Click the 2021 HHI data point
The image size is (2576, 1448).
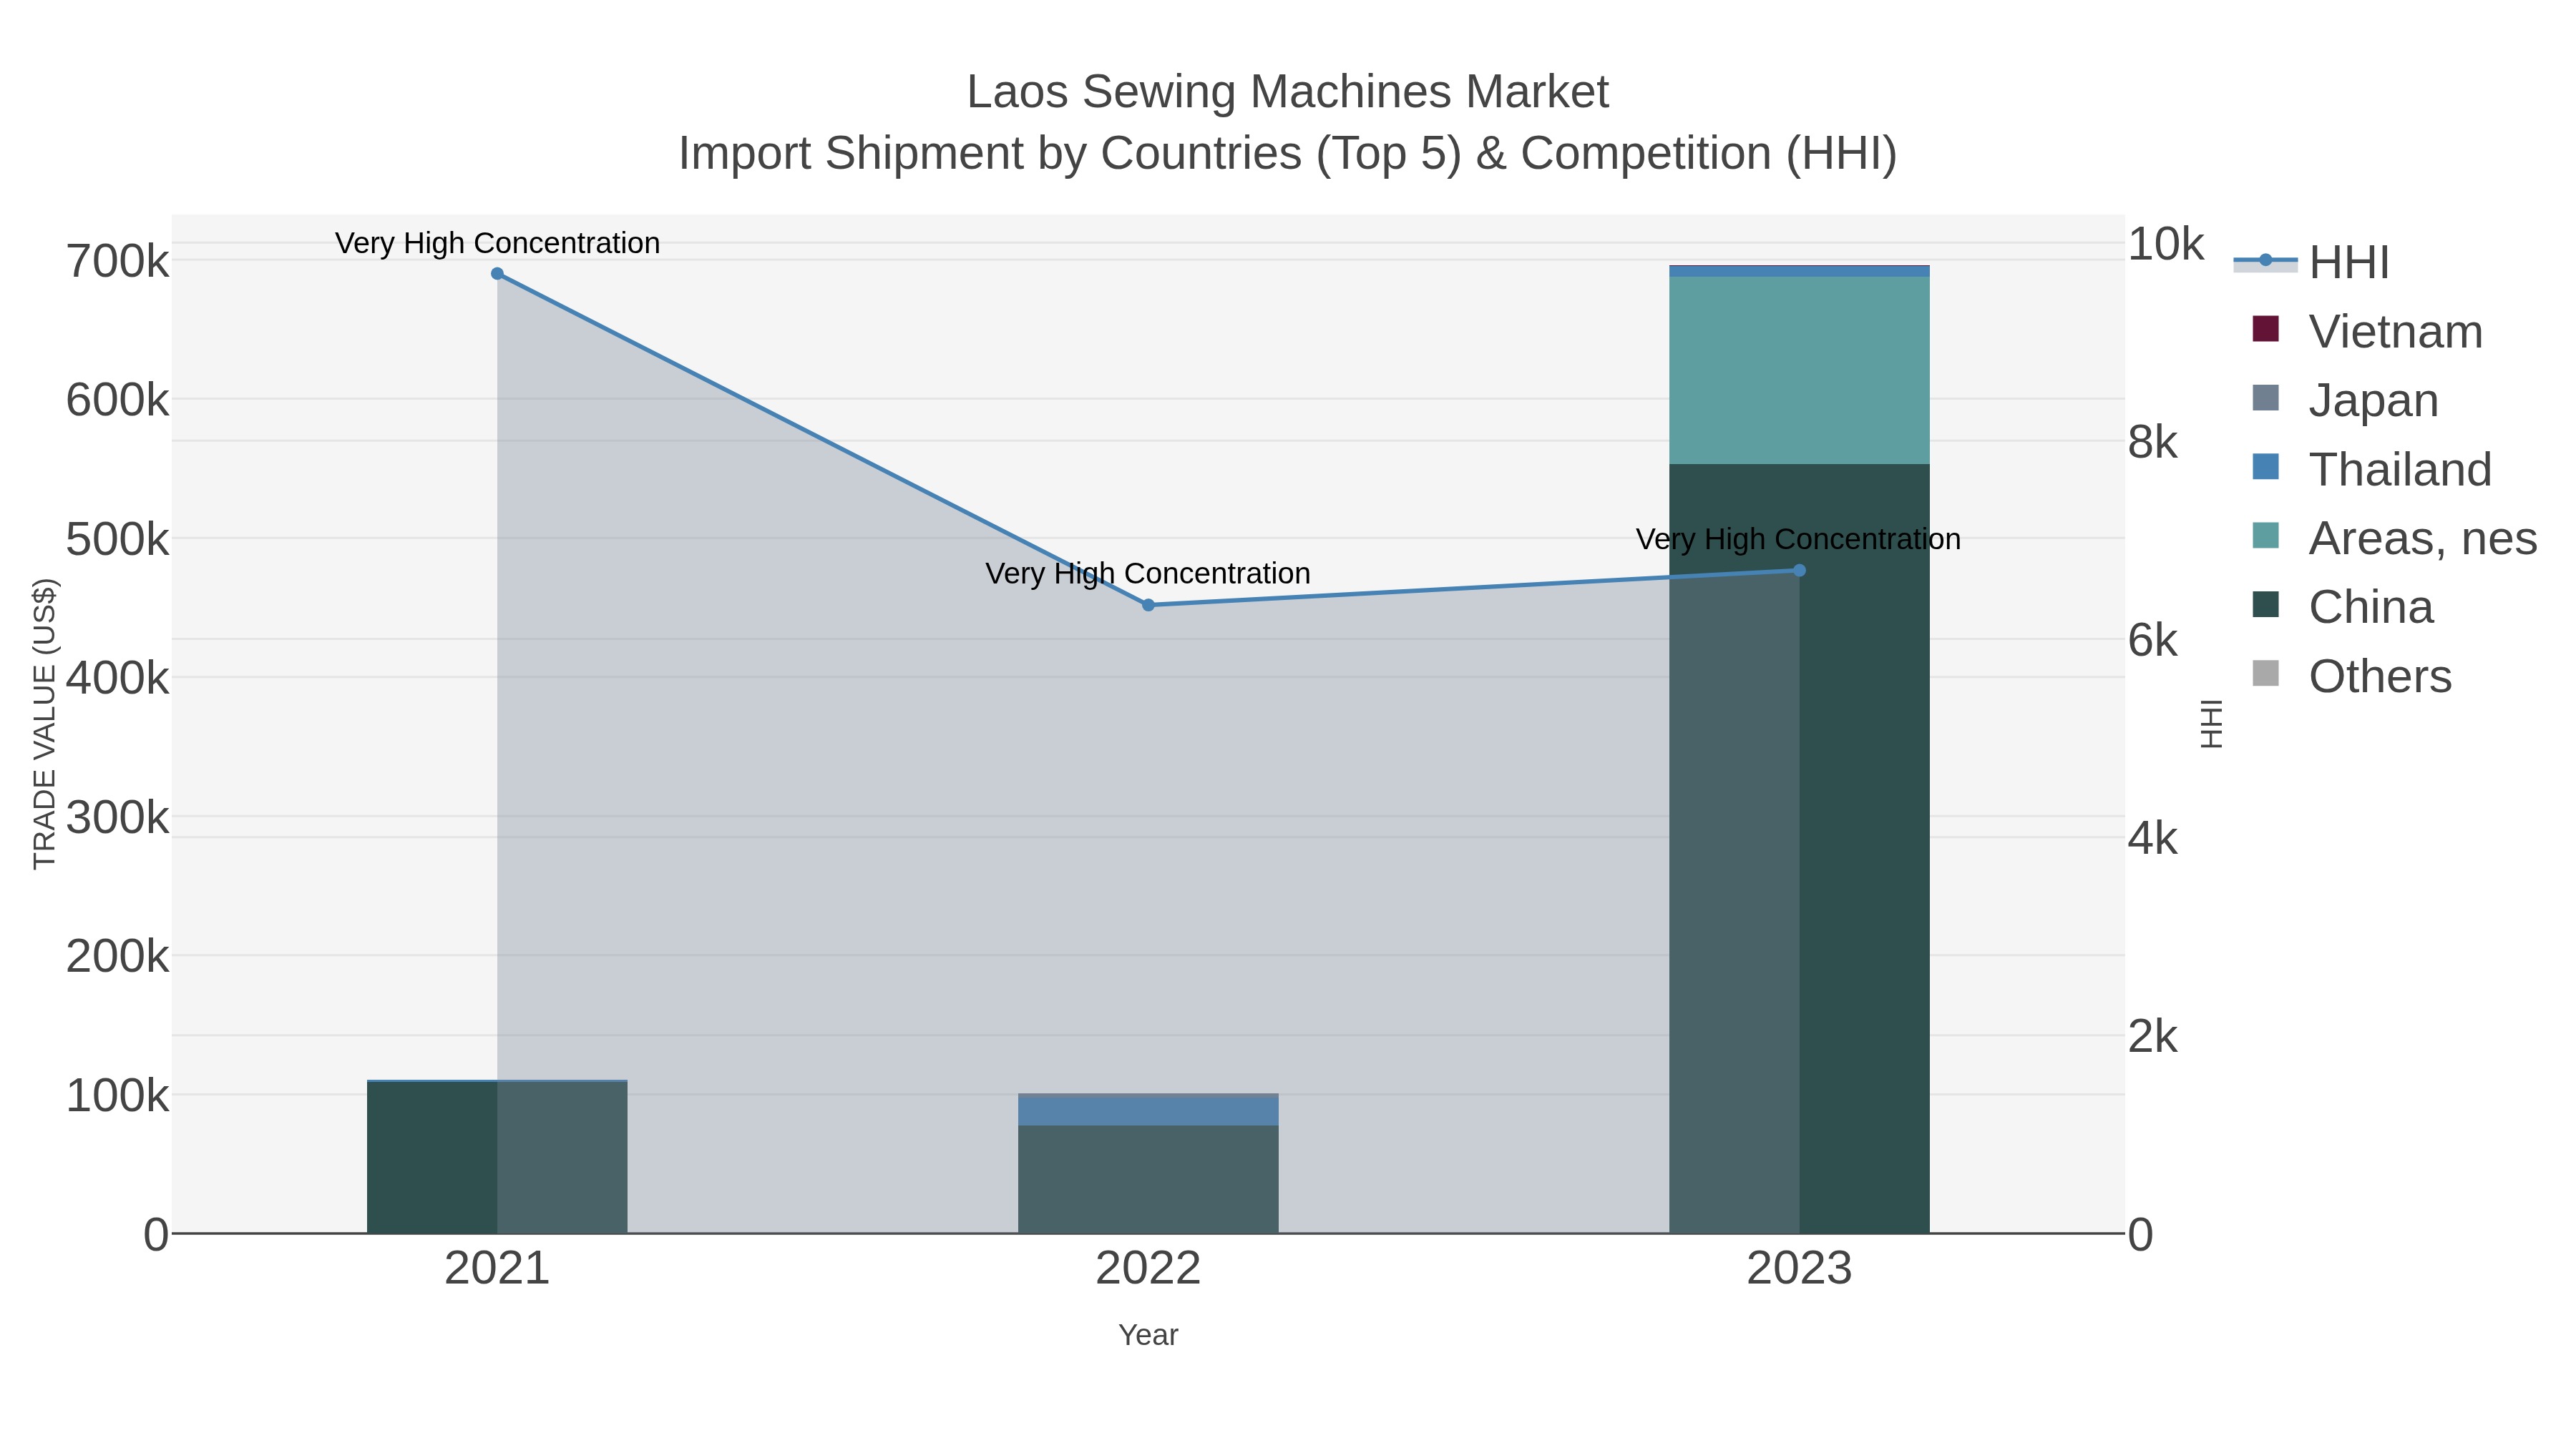[497, 274]
